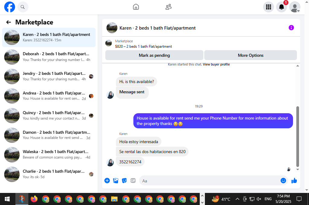Click Karen's avatar beside 3522162274
309x205 pixels.
tap(110, 162)
